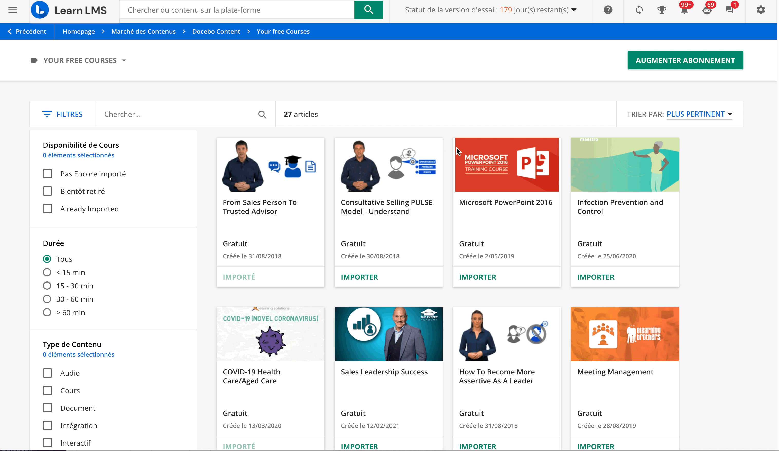
Task: Select the Tous duration radio button
Action: coord(47,259)
